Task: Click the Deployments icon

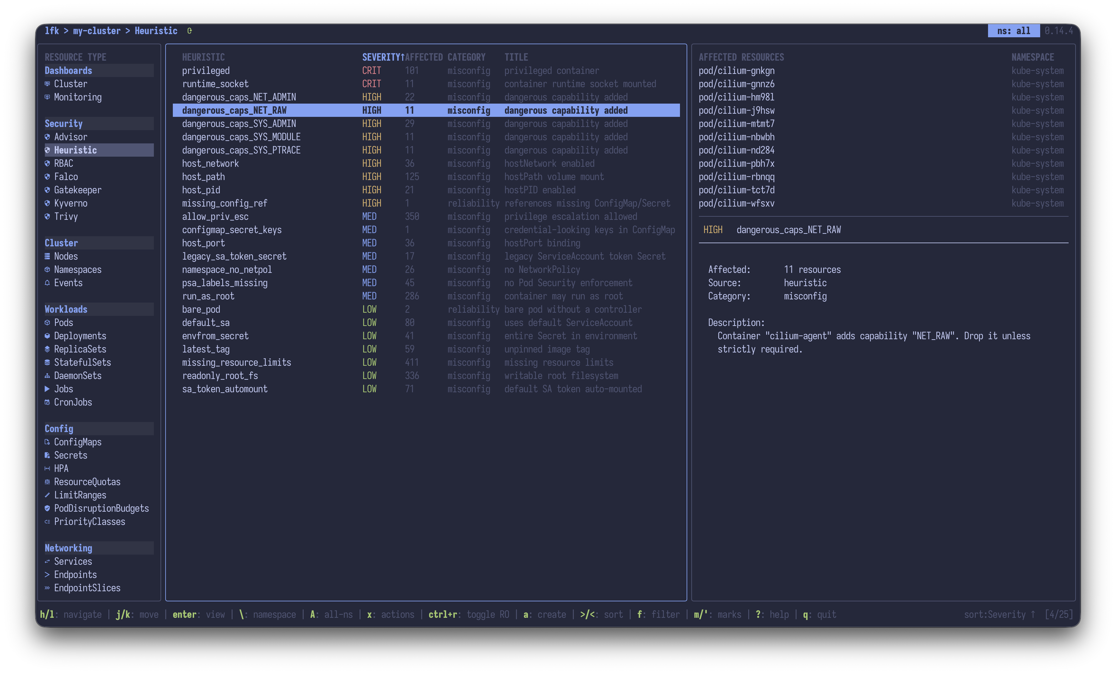Action: coord(47,336)
